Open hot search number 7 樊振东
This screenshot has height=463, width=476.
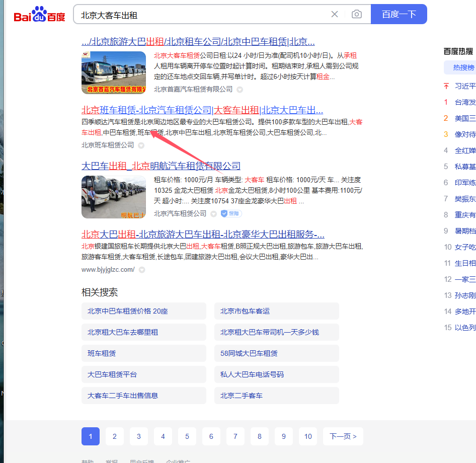465,199
